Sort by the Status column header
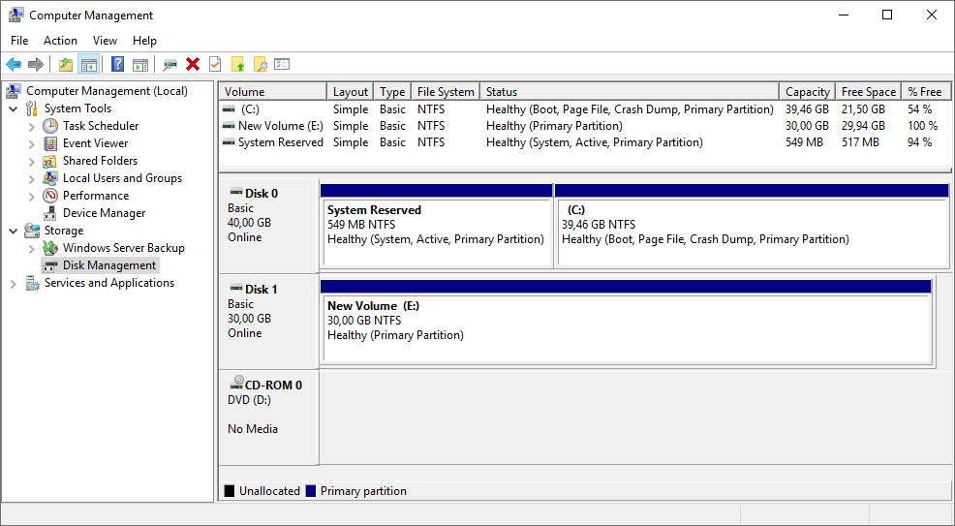Image resolution: width=955 pixels, height=526 pixels. 630,91
